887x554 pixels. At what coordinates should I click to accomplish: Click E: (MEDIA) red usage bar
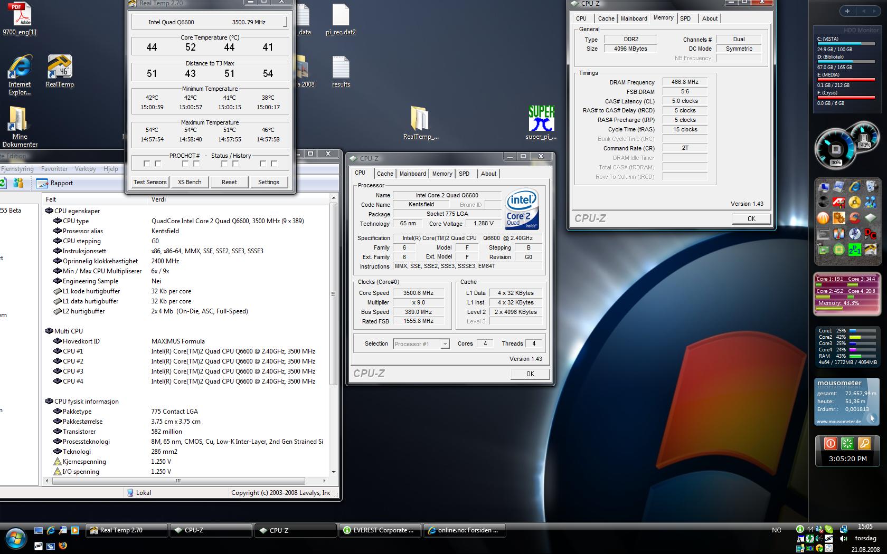[846, 80]
